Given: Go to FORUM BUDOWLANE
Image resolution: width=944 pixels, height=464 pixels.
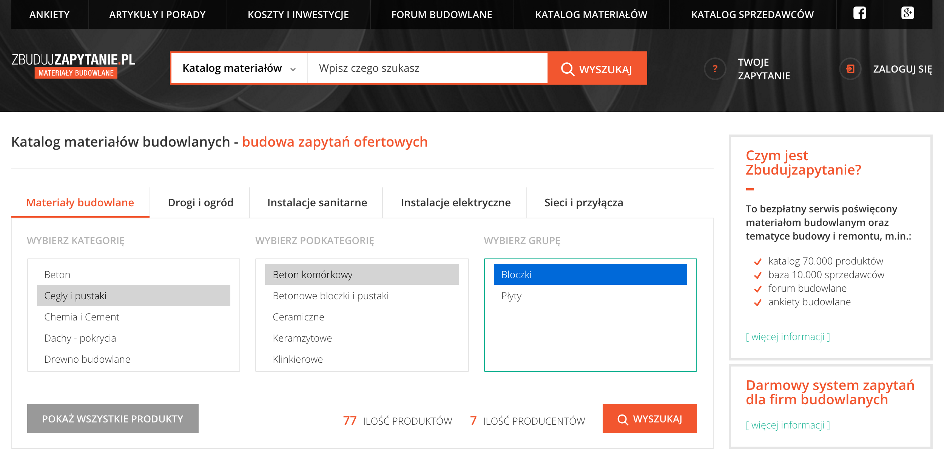Looking at the screenshot, I should (442, 14).
